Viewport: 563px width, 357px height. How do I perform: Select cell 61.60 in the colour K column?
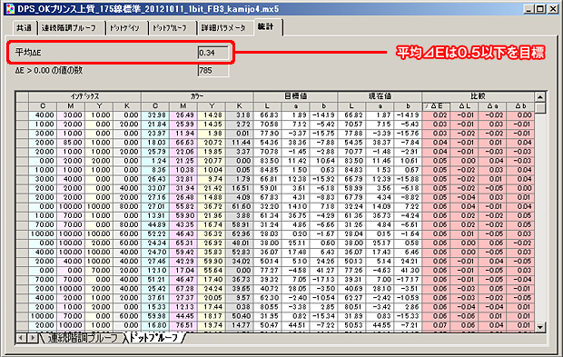239,206
